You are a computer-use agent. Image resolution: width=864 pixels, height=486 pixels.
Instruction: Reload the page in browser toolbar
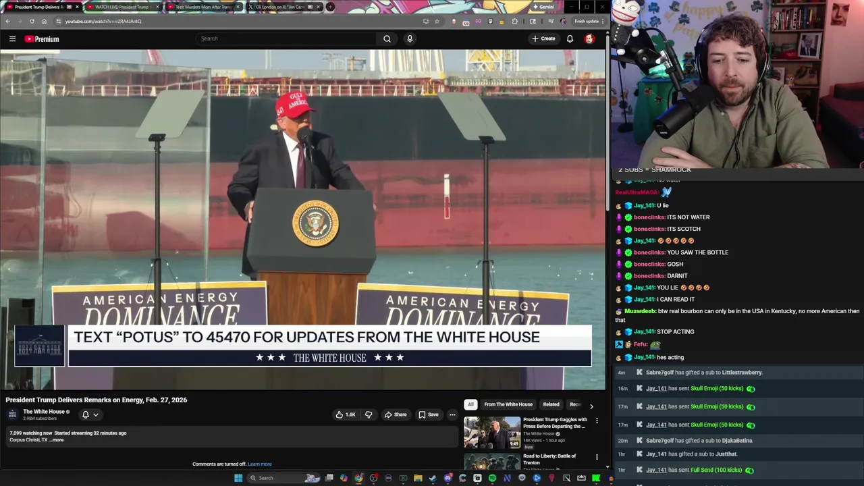[31, 21]
